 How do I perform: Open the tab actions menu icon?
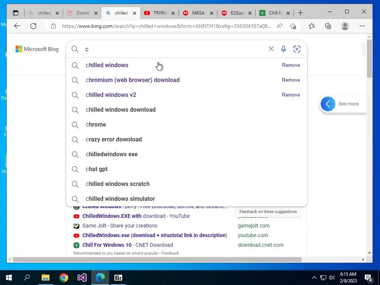point(16,13)
